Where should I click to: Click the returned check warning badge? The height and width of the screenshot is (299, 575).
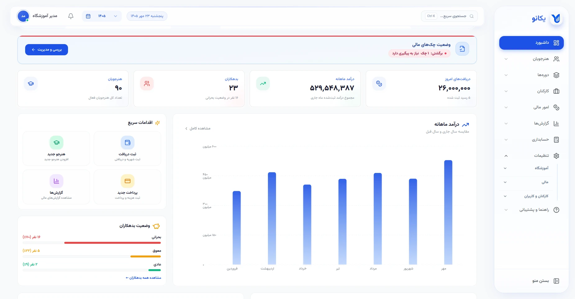419,53
